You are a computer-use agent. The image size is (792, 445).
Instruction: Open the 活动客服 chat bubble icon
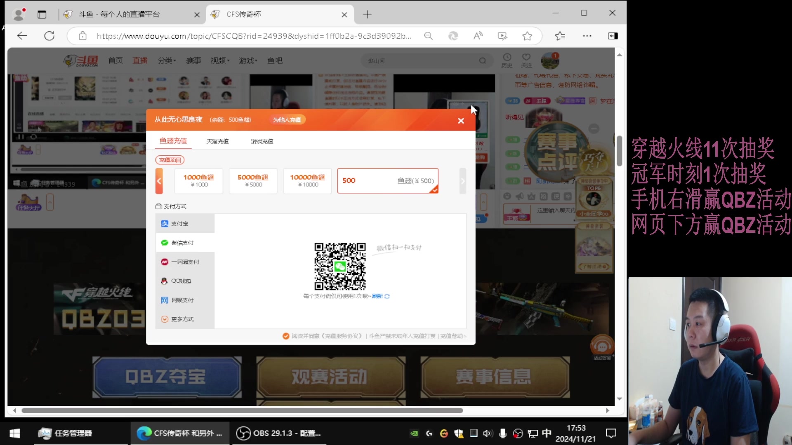point(602,346)
